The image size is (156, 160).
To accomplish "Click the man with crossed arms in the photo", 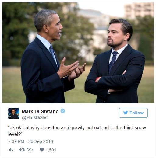I will point(115,61).
